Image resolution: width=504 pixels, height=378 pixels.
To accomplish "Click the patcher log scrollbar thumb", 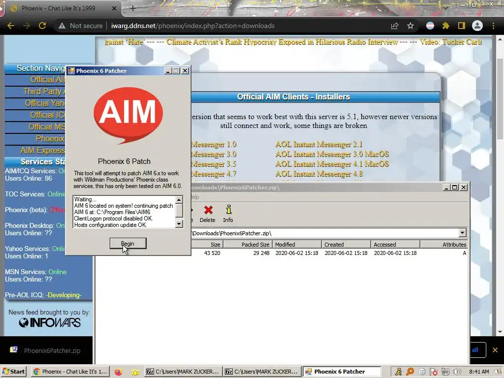I will [179, 211].
